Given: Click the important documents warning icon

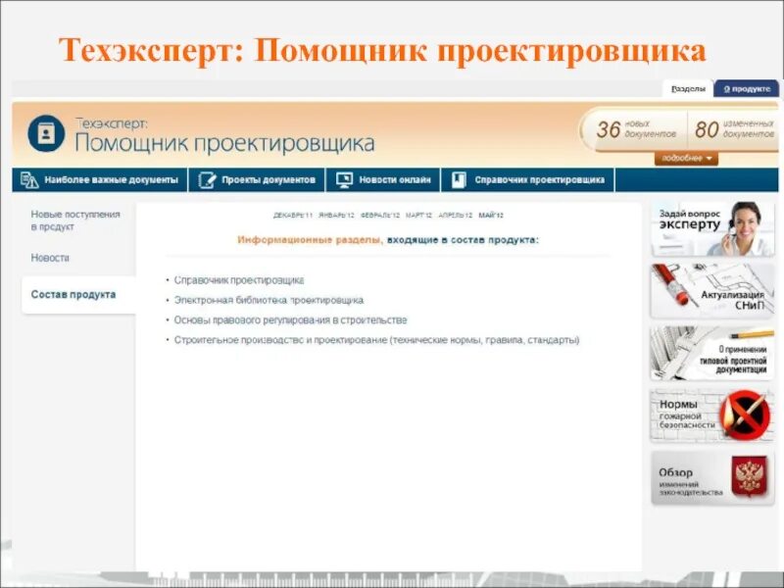Looking at the screenshot, I should (x=29, y=180).
